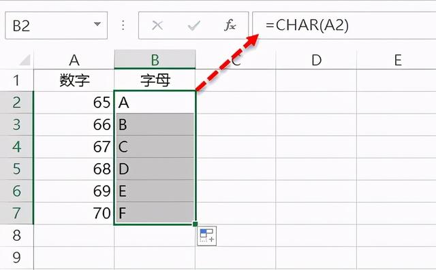Image resolution: width=436 pixels, height=270 pixels.
Task: Click the cell containing 65
Action: (74, 103)
